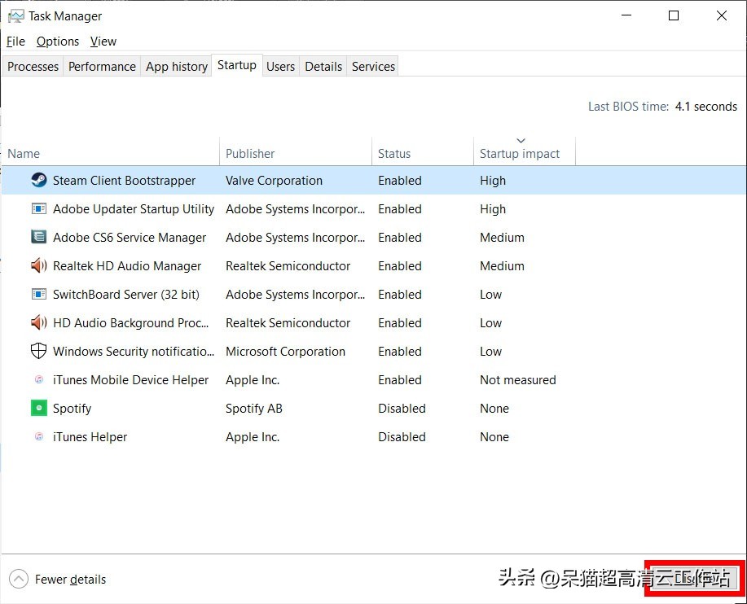Click the Adobe Updater Startup Utility icon
The image size is (747, 604).
click(x=38, y=209)
